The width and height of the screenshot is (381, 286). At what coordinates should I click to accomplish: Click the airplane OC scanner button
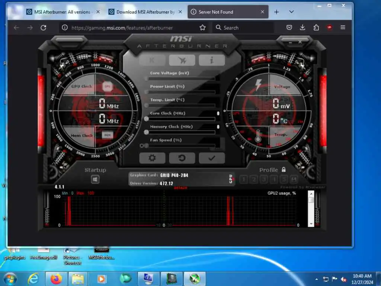point(182,60)
